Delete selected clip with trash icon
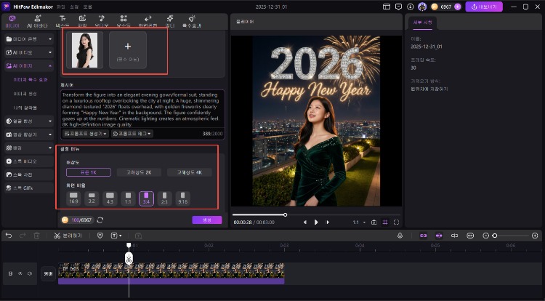The image size is (545, 301). coord(36,236)
